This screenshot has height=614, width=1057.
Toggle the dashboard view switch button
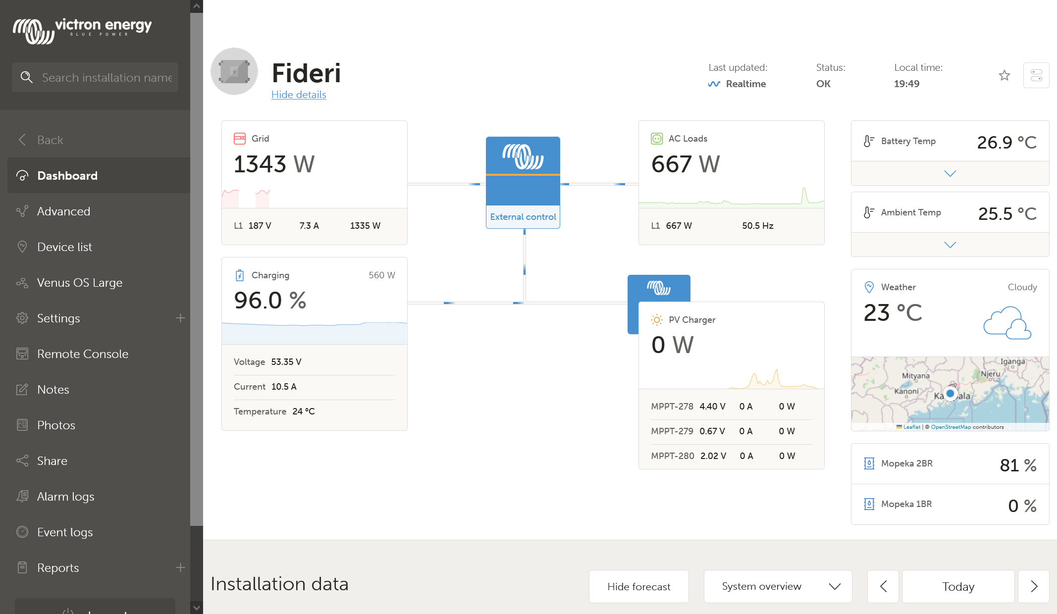click(1036, 75)
